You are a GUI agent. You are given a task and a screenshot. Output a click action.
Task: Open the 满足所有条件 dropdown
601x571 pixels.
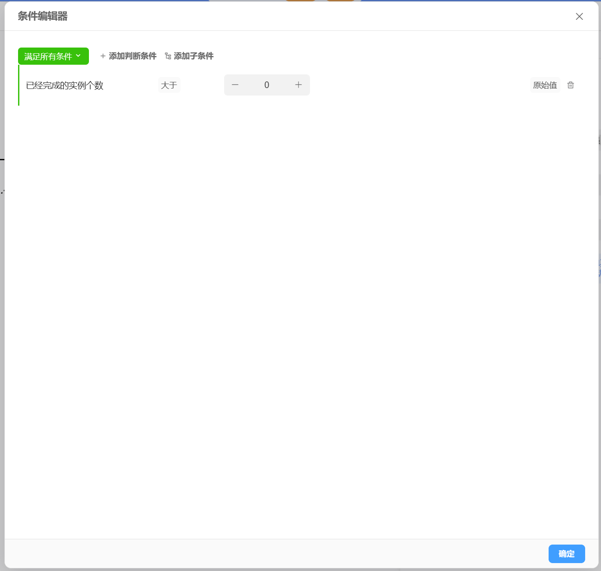point(48,56)
